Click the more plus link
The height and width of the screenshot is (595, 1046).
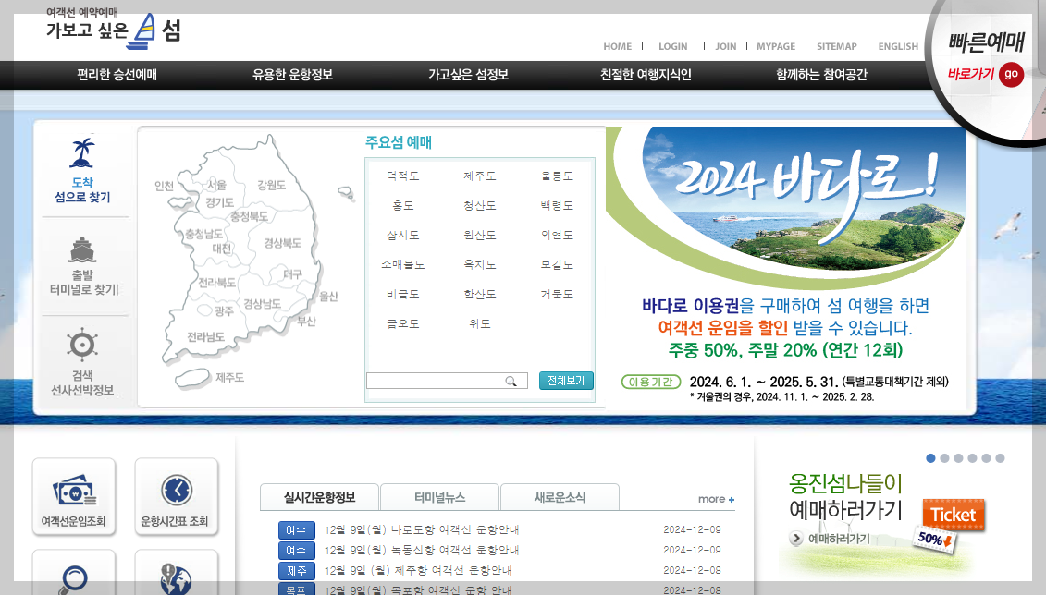click(x=717, y=499)
